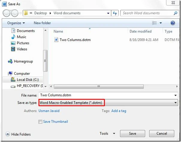Screen dimensions: 181x142
Task: Click the horizontal scrollbar left arrow
Action: pyautogui.click(x=51, y=86)
